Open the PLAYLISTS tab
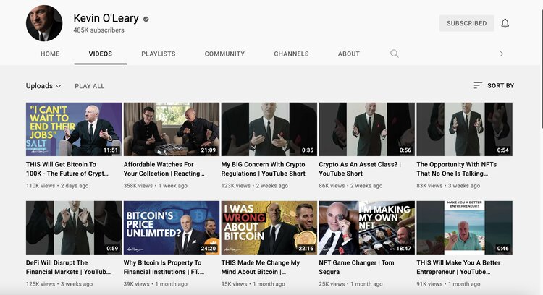 click(159, 54)
